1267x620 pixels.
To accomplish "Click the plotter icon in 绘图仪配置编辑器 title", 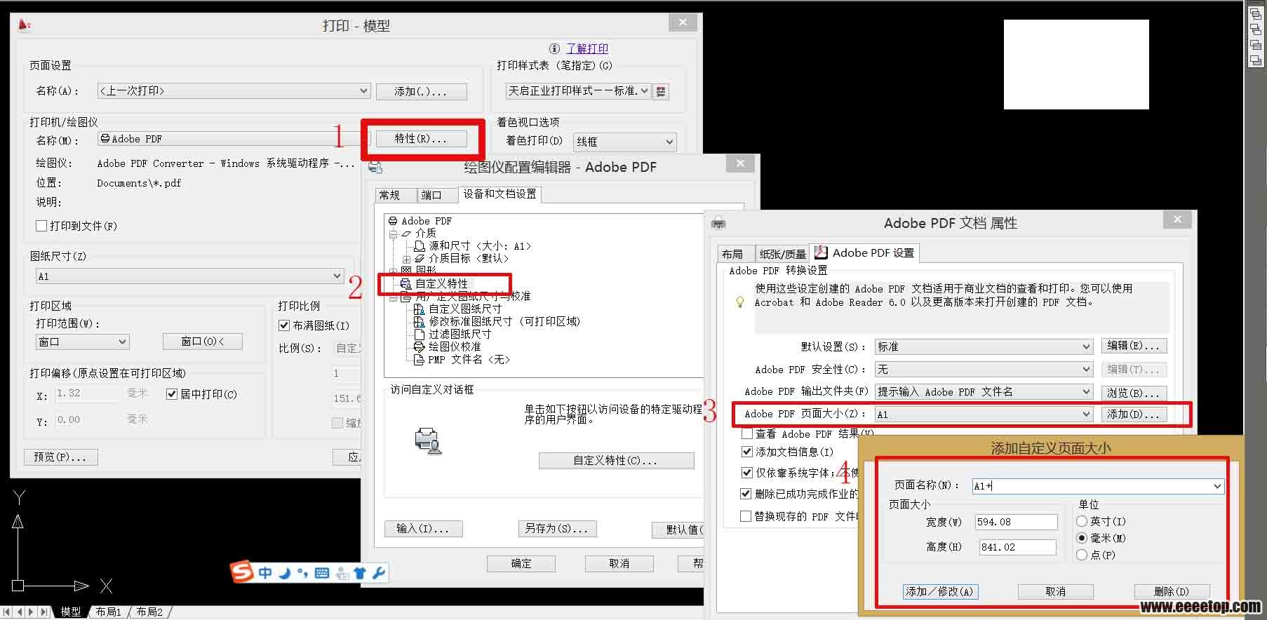I will click(x=375, y=167).
